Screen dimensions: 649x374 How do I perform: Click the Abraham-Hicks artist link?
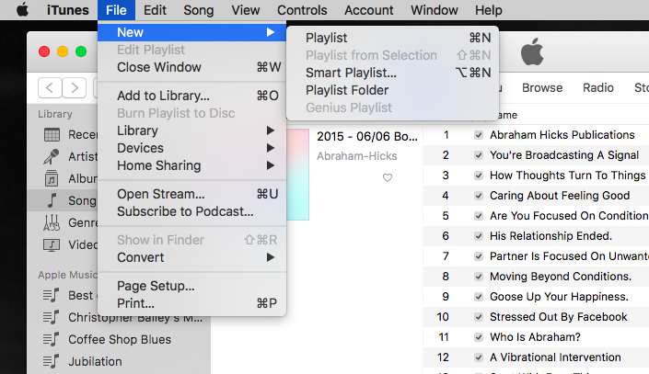click(357, 156)
